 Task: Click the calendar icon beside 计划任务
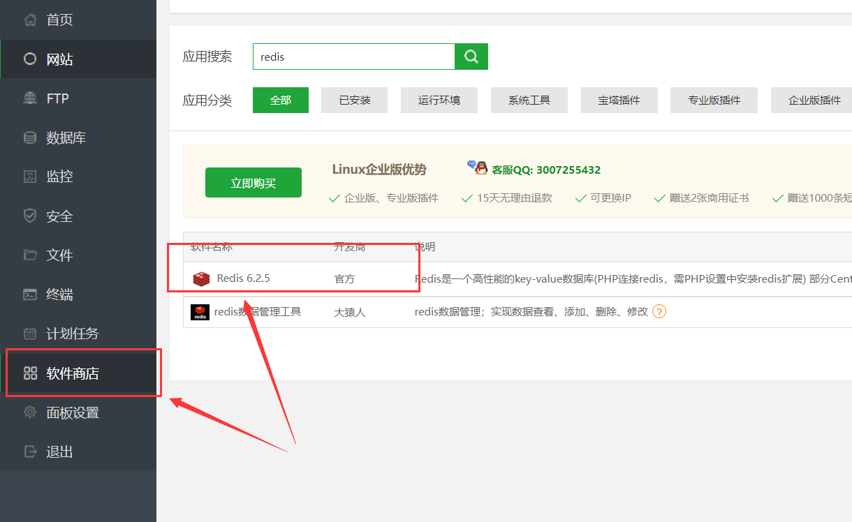click(30, 334)
